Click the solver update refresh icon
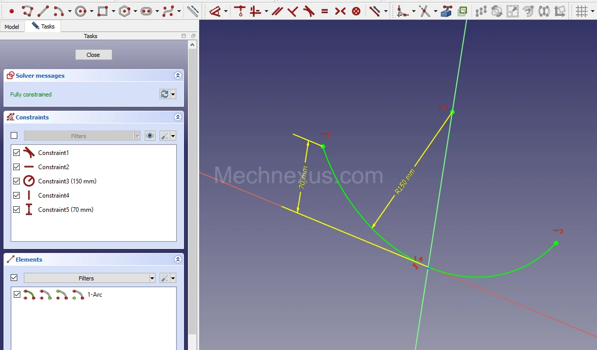 point(165,94)
